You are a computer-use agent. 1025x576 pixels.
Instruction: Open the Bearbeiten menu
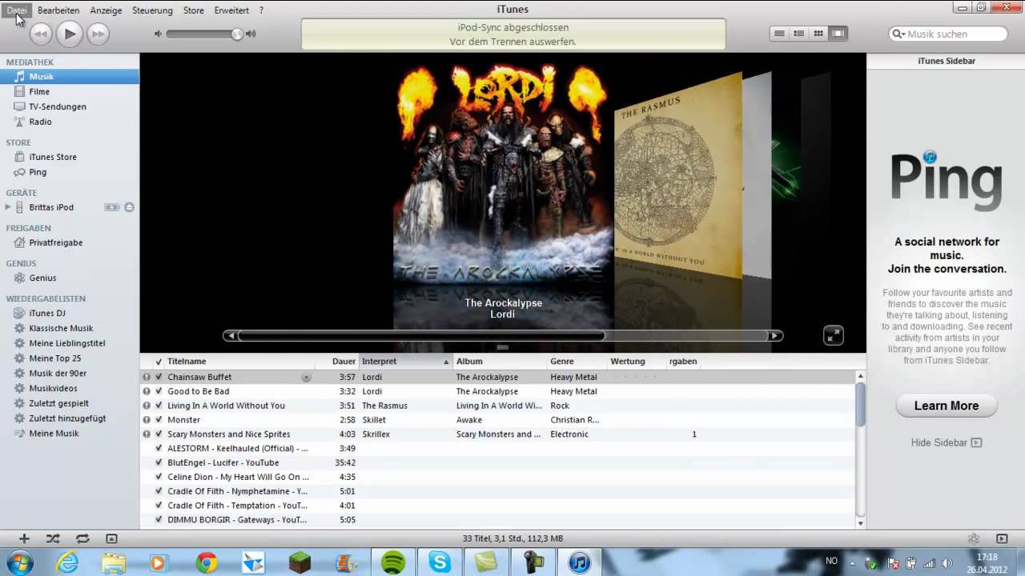58,10
